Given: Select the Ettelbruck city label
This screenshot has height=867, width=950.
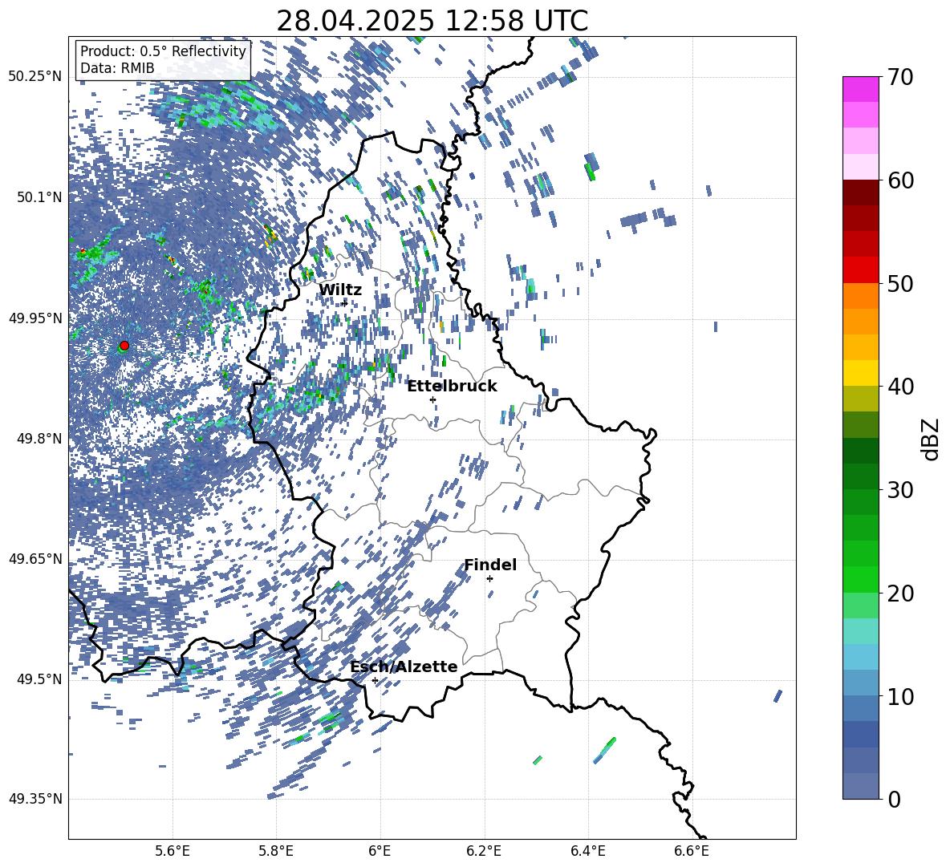Looking at the screenshot, I should [452, 387].
